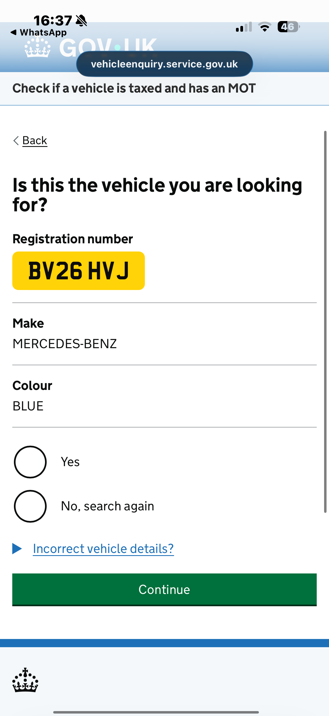329x716 pixels.
Task: Open the Incorrect vehicle details link
Action: pos(103,549)
